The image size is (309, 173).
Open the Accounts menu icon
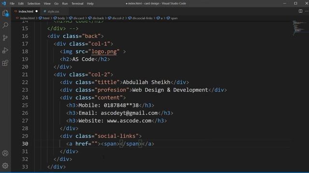tap(5, 153)
